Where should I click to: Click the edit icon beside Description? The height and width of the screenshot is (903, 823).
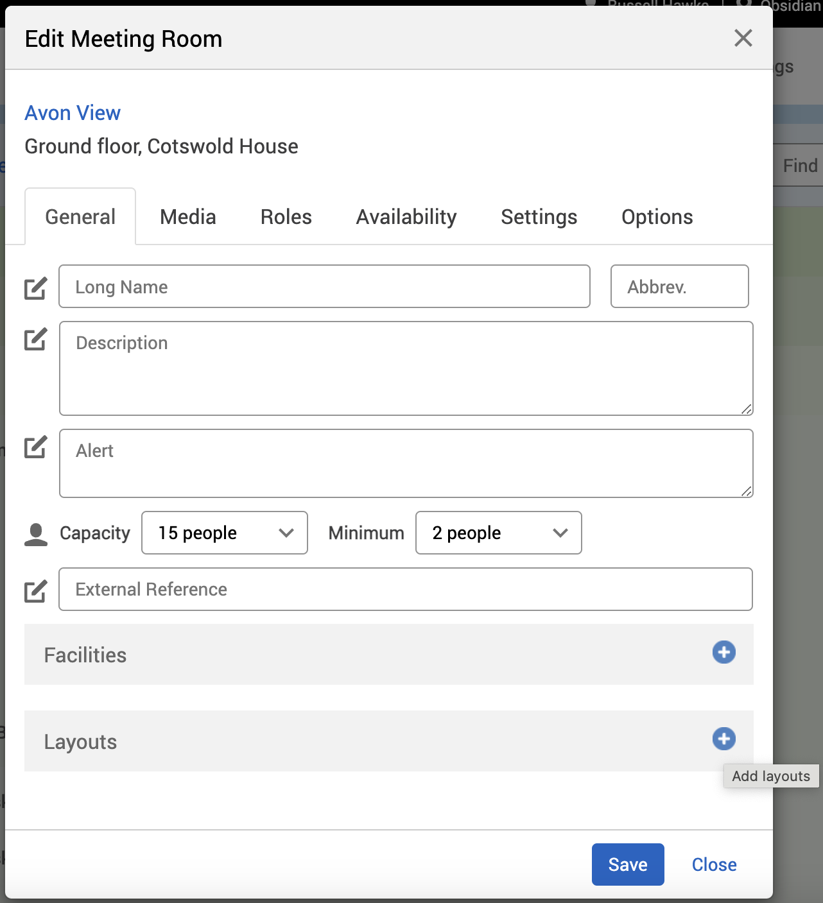coord(35,339)
